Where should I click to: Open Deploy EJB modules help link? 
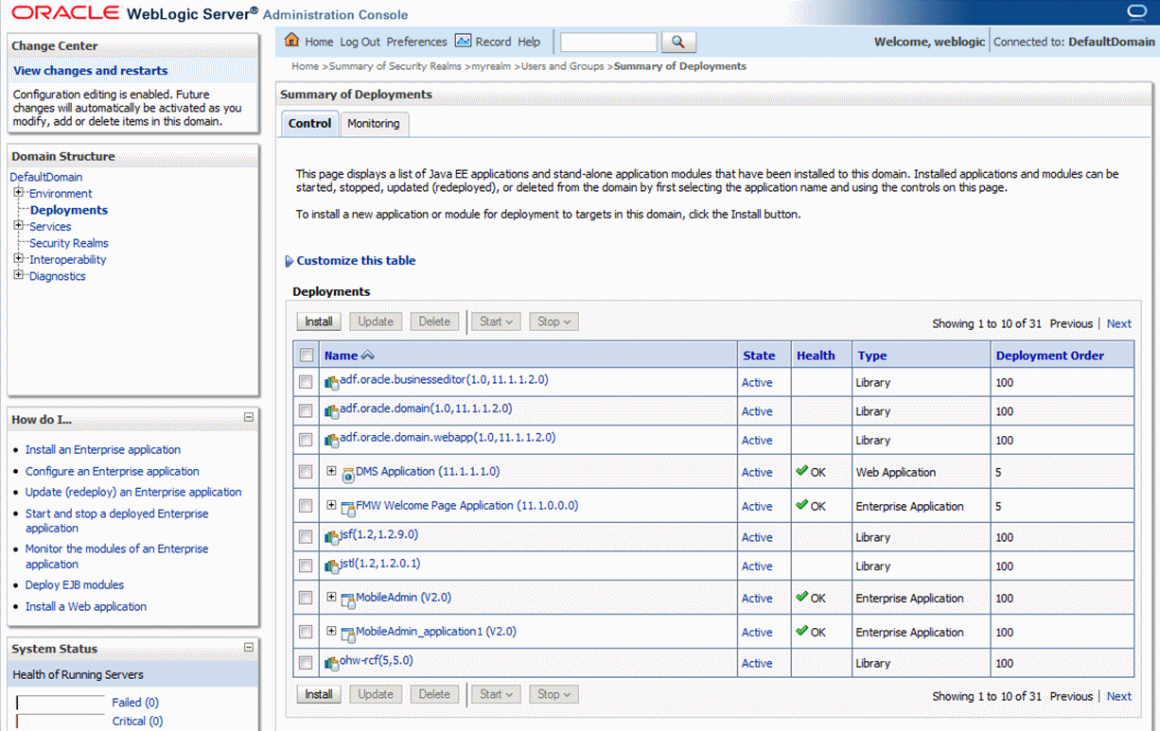75,584
